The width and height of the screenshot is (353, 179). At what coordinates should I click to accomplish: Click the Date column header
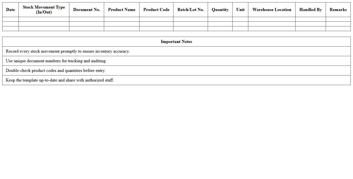point(10,10)
